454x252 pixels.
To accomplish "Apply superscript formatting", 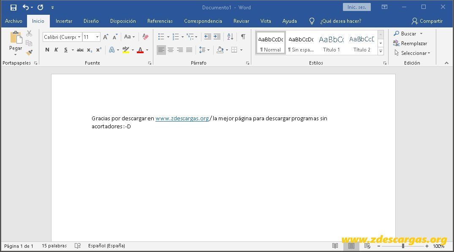I will coord(99,50).
